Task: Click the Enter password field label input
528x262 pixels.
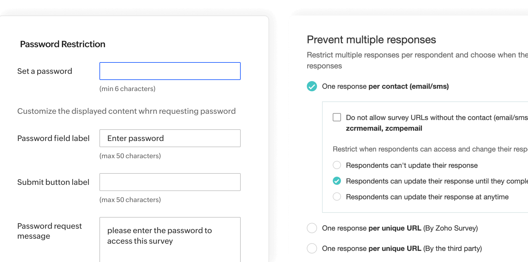Action: pyautogui.click(x=170, y=138)
